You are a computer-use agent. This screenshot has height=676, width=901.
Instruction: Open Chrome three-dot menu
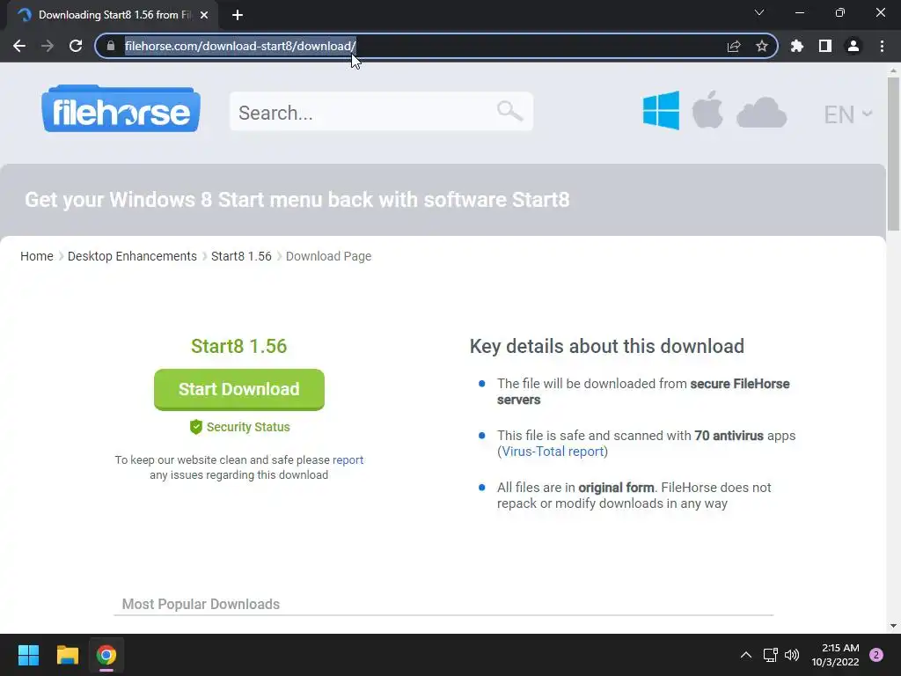882,46
